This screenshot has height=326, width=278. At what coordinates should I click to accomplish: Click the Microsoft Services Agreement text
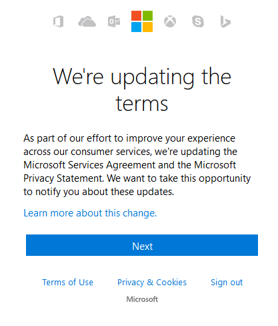[x=89, y=165]
